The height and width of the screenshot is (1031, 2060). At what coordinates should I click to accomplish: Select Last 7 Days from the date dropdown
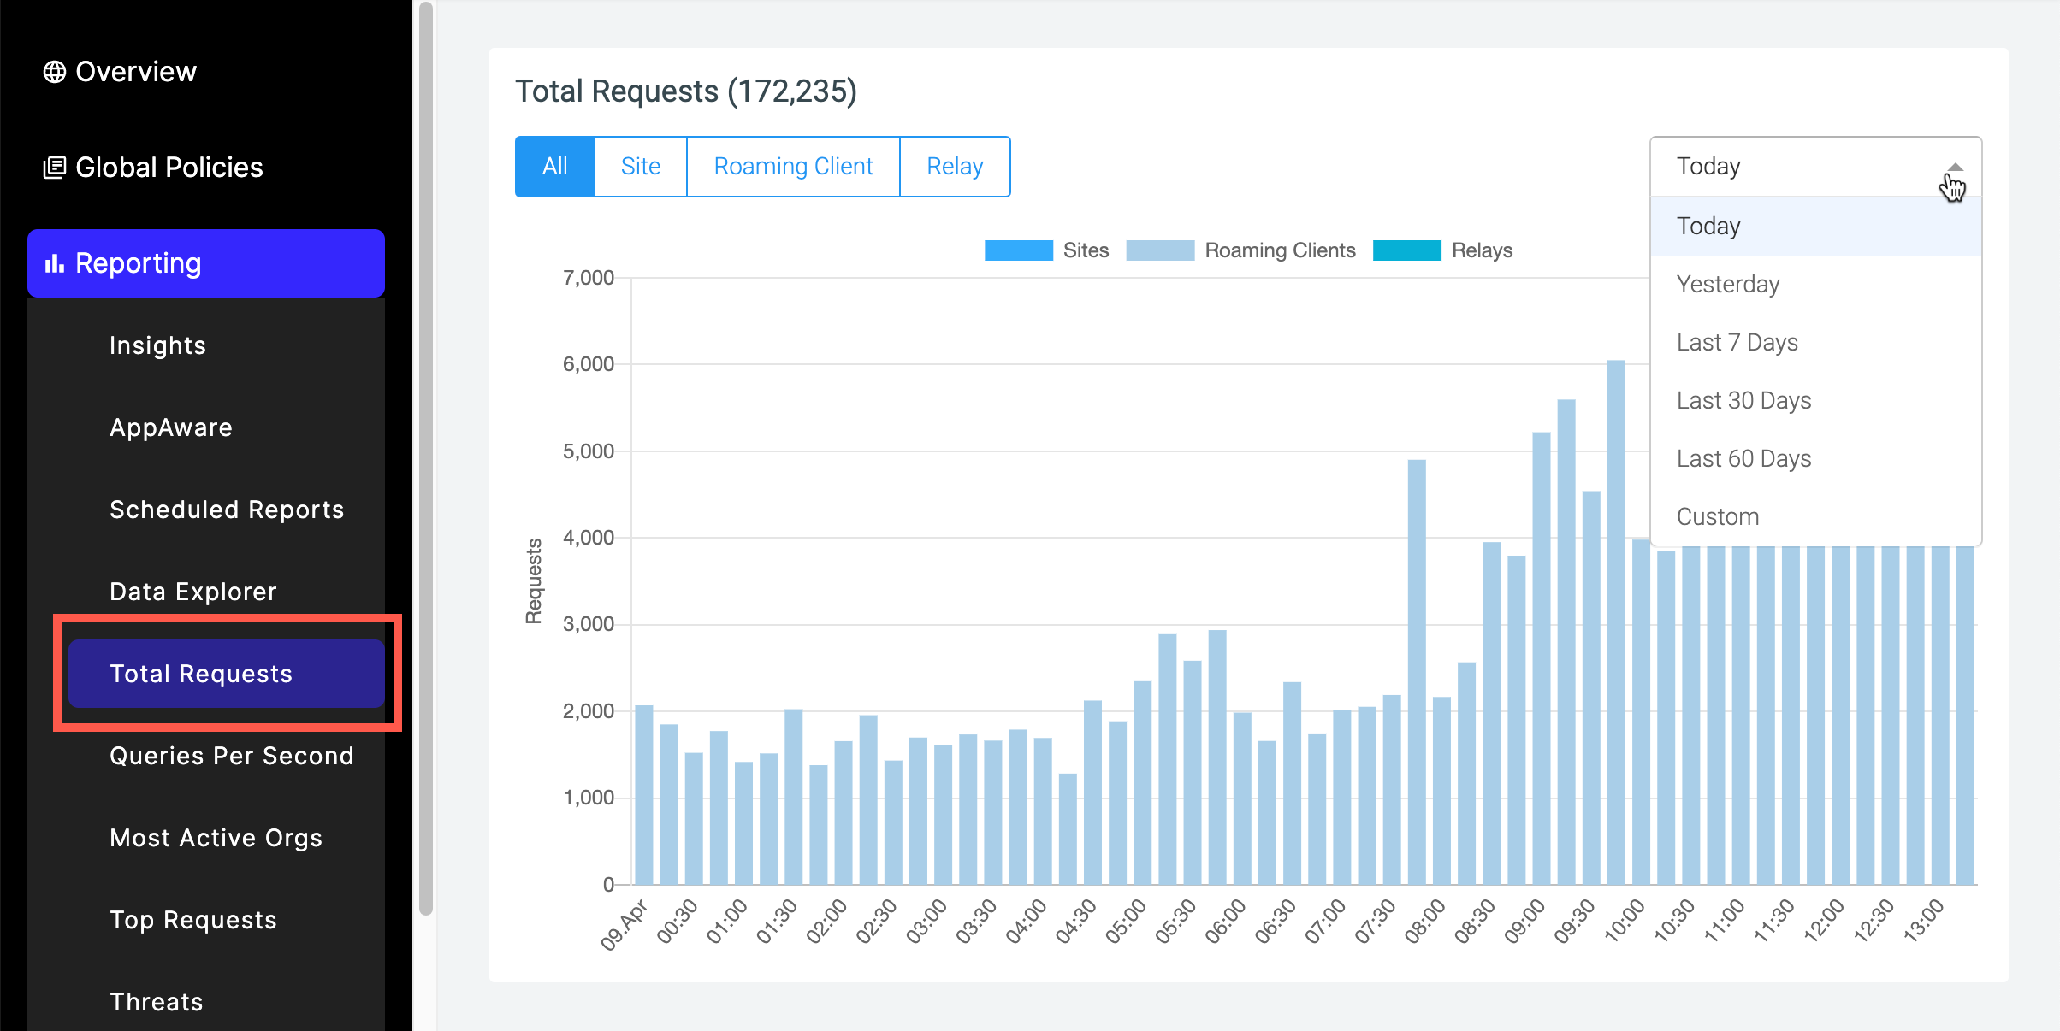point(1737,342)
